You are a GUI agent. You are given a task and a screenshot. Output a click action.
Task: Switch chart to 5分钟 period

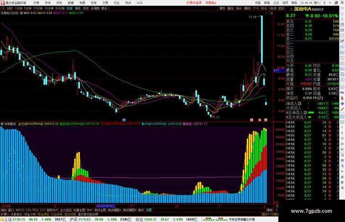point(28,8)
